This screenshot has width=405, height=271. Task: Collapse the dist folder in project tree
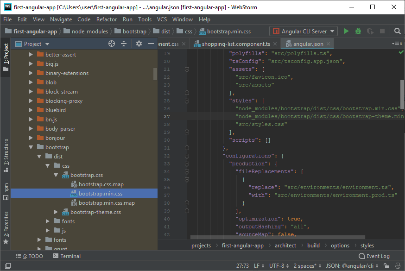click(x=39, y=157)
